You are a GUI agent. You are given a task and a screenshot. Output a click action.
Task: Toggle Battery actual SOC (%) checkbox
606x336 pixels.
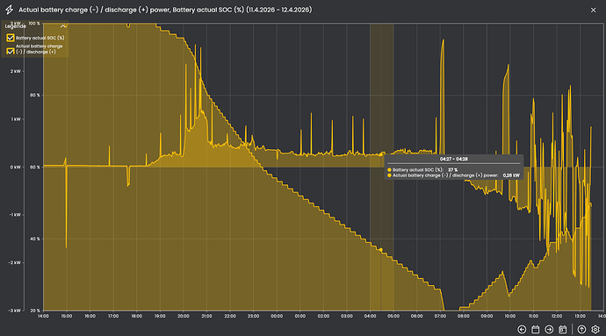11,38
